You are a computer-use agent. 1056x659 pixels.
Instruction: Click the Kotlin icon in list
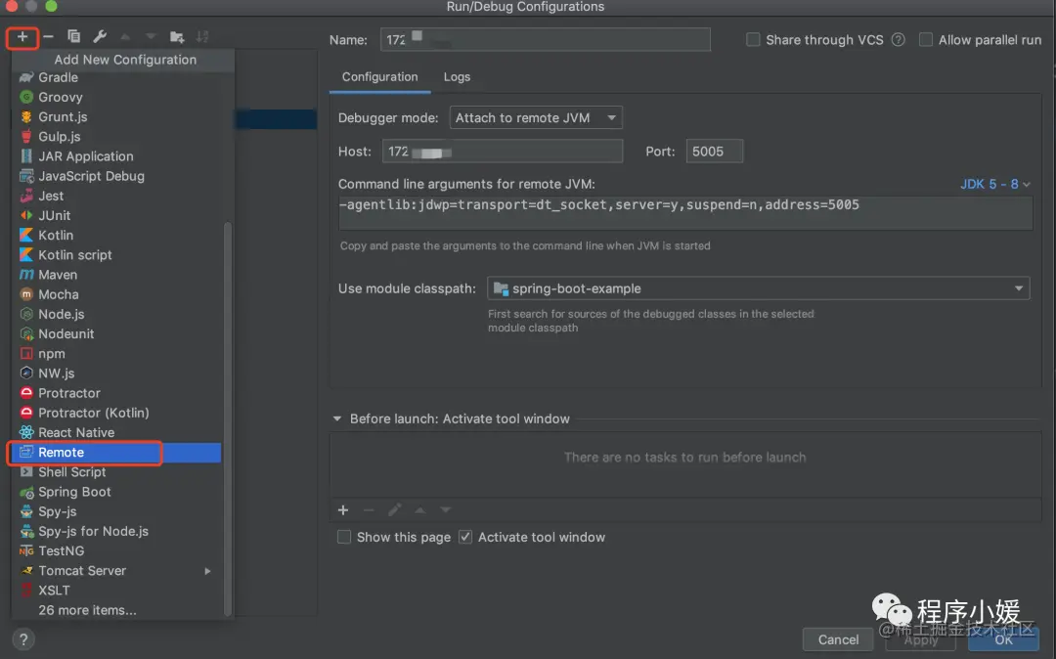[x=26, y=235]
